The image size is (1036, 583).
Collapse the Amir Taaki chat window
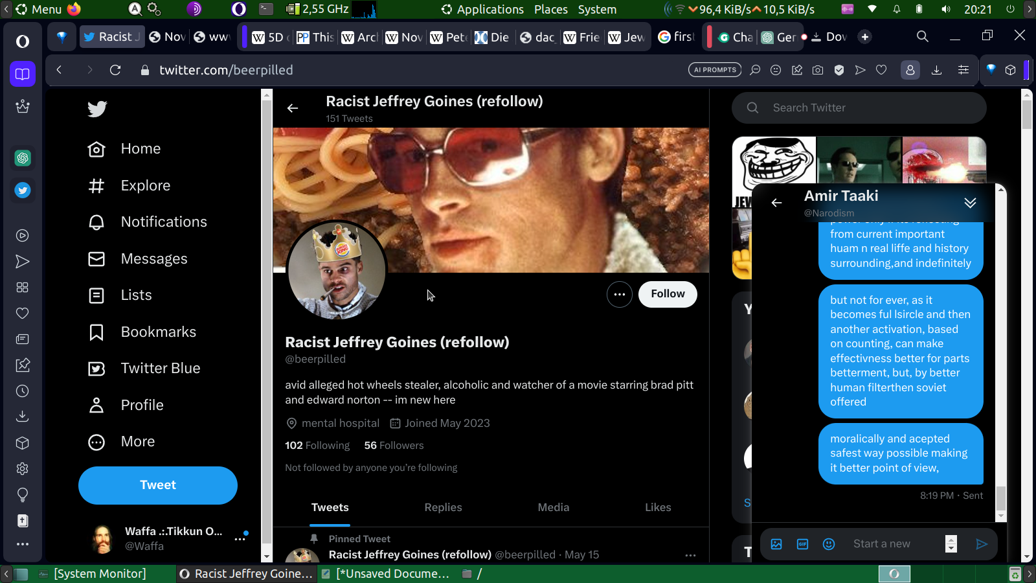970,203
